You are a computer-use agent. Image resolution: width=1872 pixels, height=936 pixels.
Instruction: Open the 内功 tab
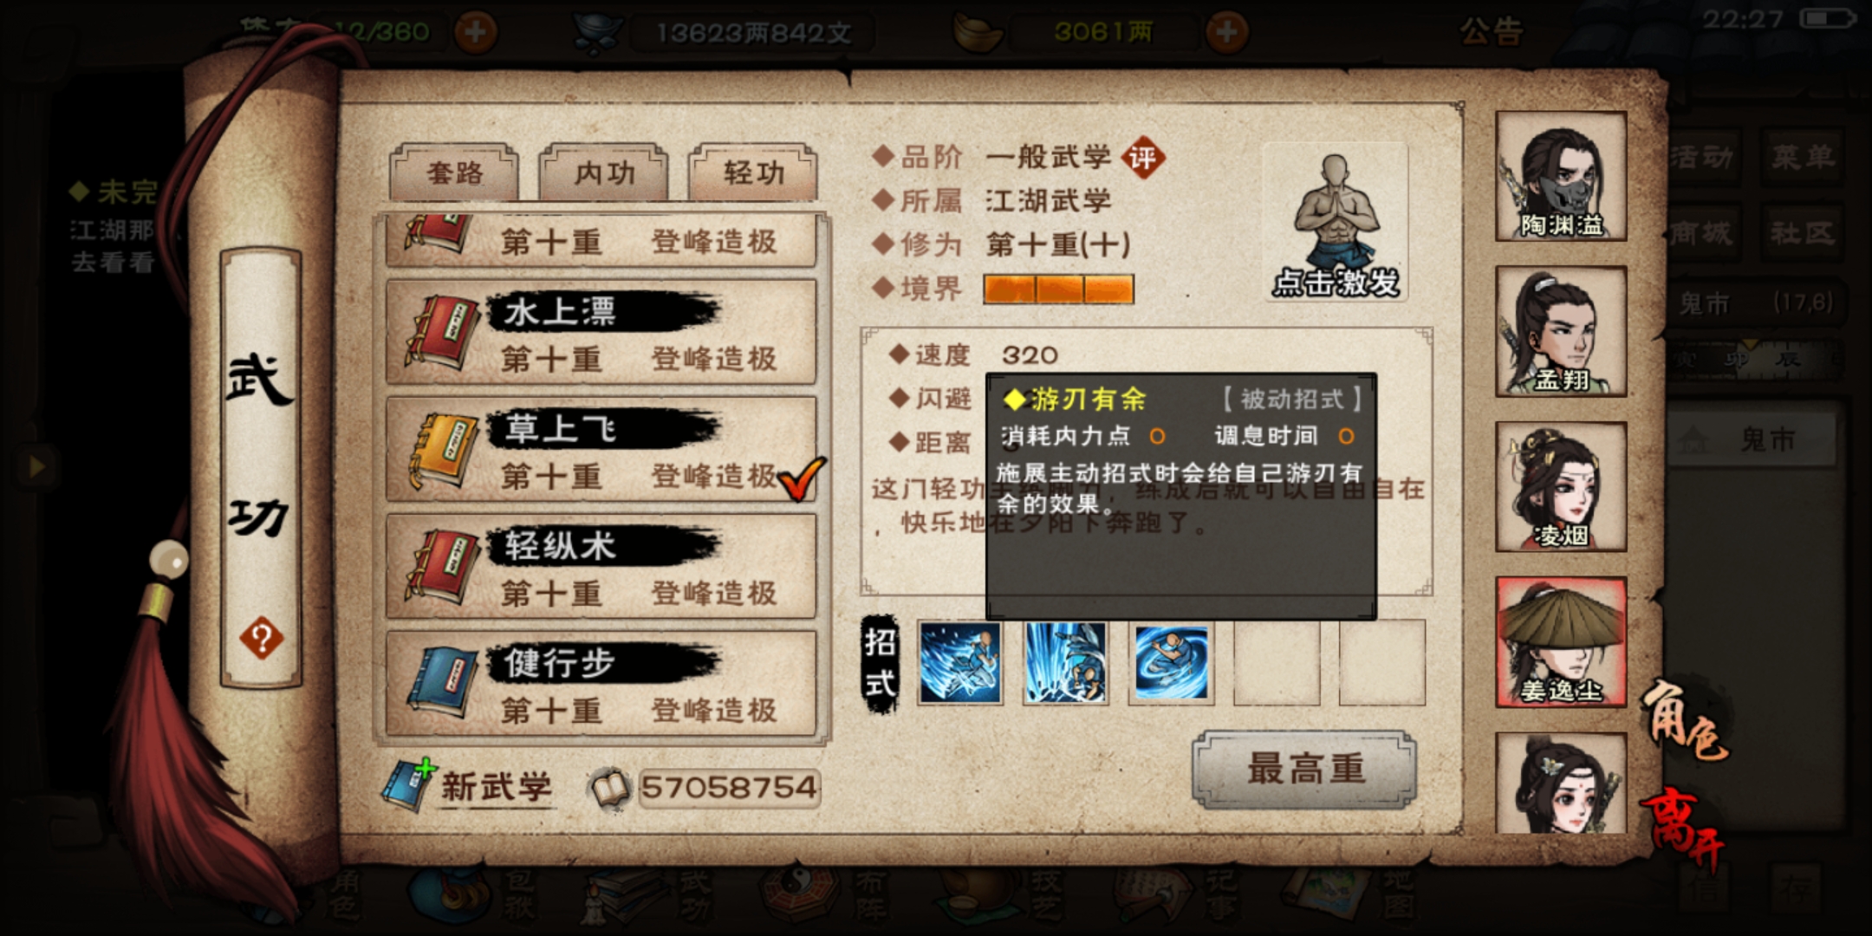tap(604, 172)
